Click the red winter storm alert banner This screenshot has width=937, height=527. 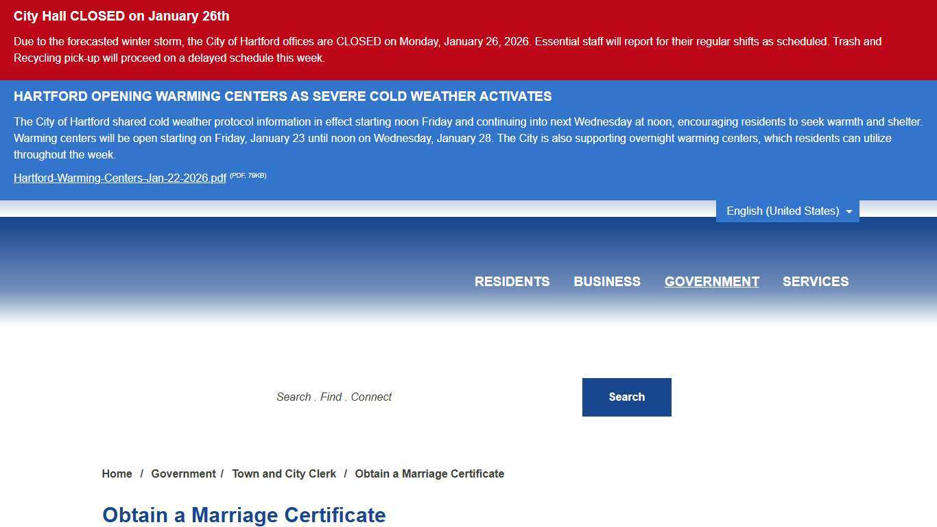coord(468,41)
